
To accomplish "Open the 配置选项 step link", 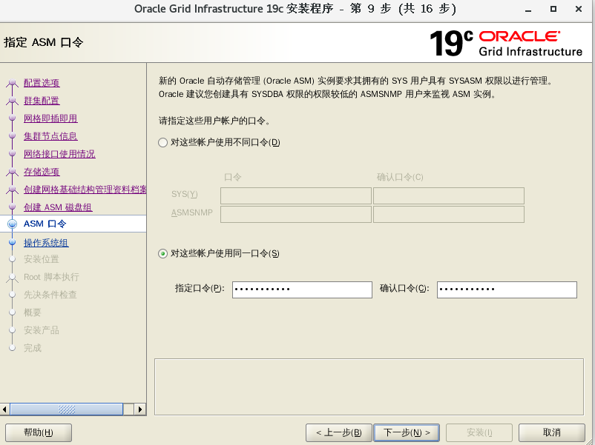I will click(42, 83).
